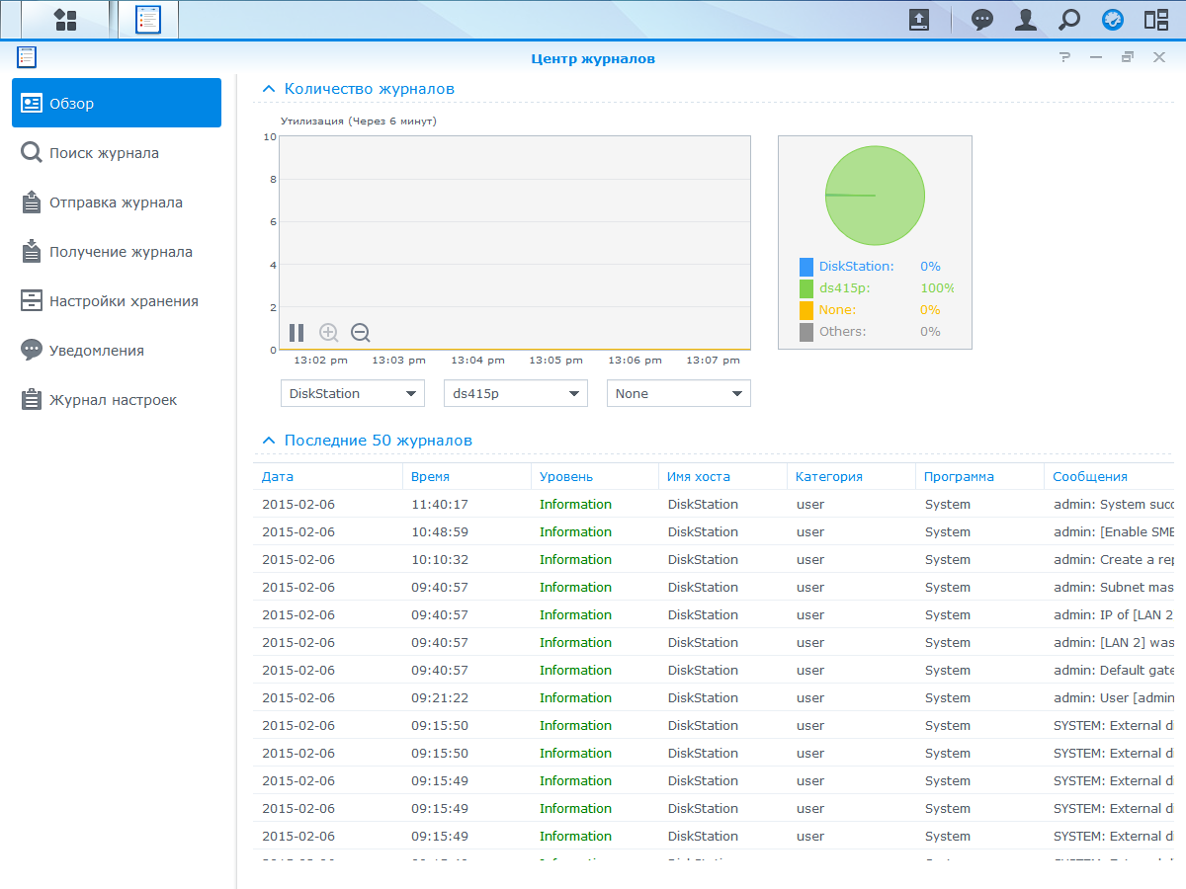Zoom out on the utilization chart
This screenshot has width=1186, height=889.
click(x=361, y=333)
